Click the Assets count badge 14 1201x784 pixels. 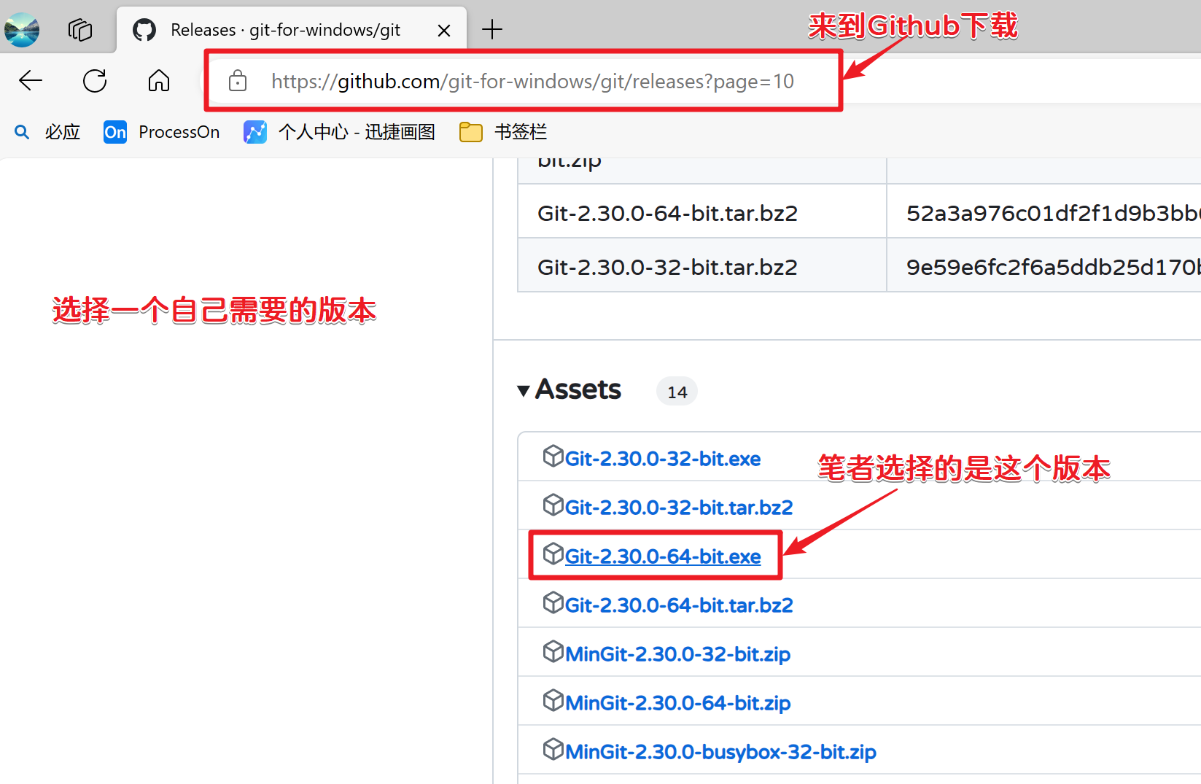677,392
